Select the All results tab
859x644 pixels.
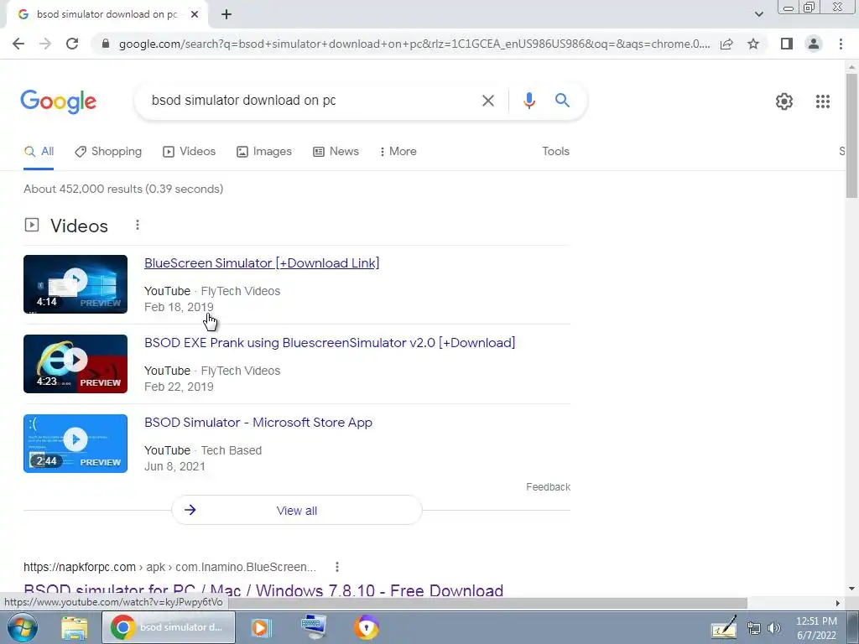tap(39, 152)
